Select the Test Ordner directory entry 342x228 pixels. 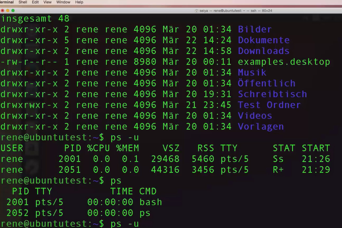tap(269, 105)
